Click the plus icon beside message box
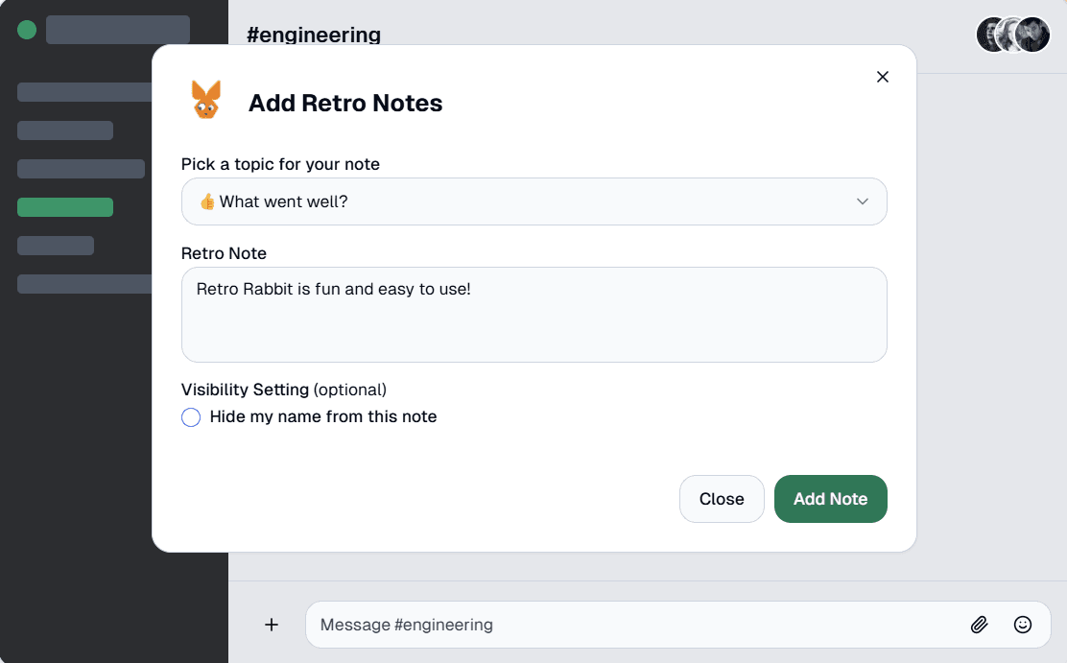This screenshot has width=1067, height=663. (x=272, y=625)
